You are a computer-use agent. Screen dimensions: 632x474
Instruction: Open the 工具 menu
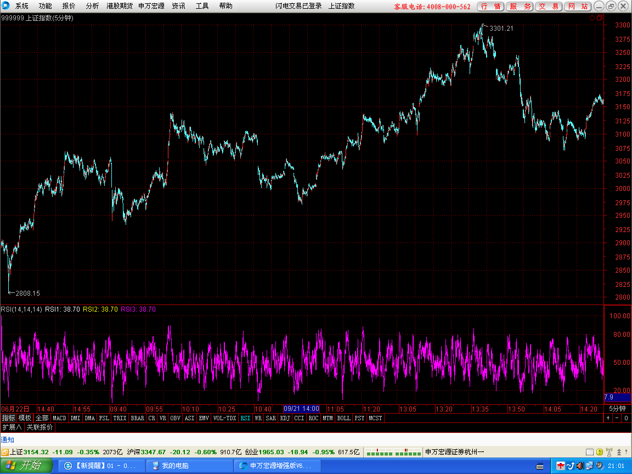tap(202, 6)
